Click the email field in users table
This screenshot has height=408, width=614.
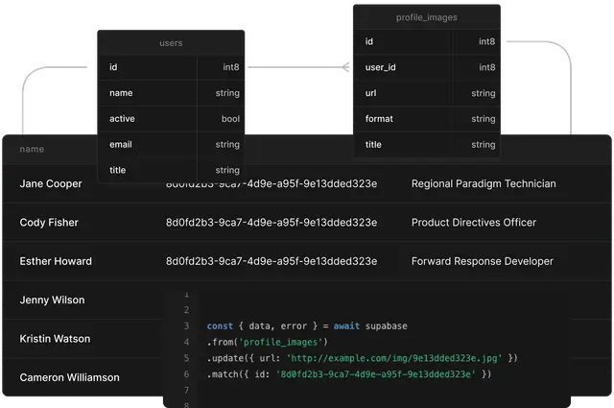(121, 145)
